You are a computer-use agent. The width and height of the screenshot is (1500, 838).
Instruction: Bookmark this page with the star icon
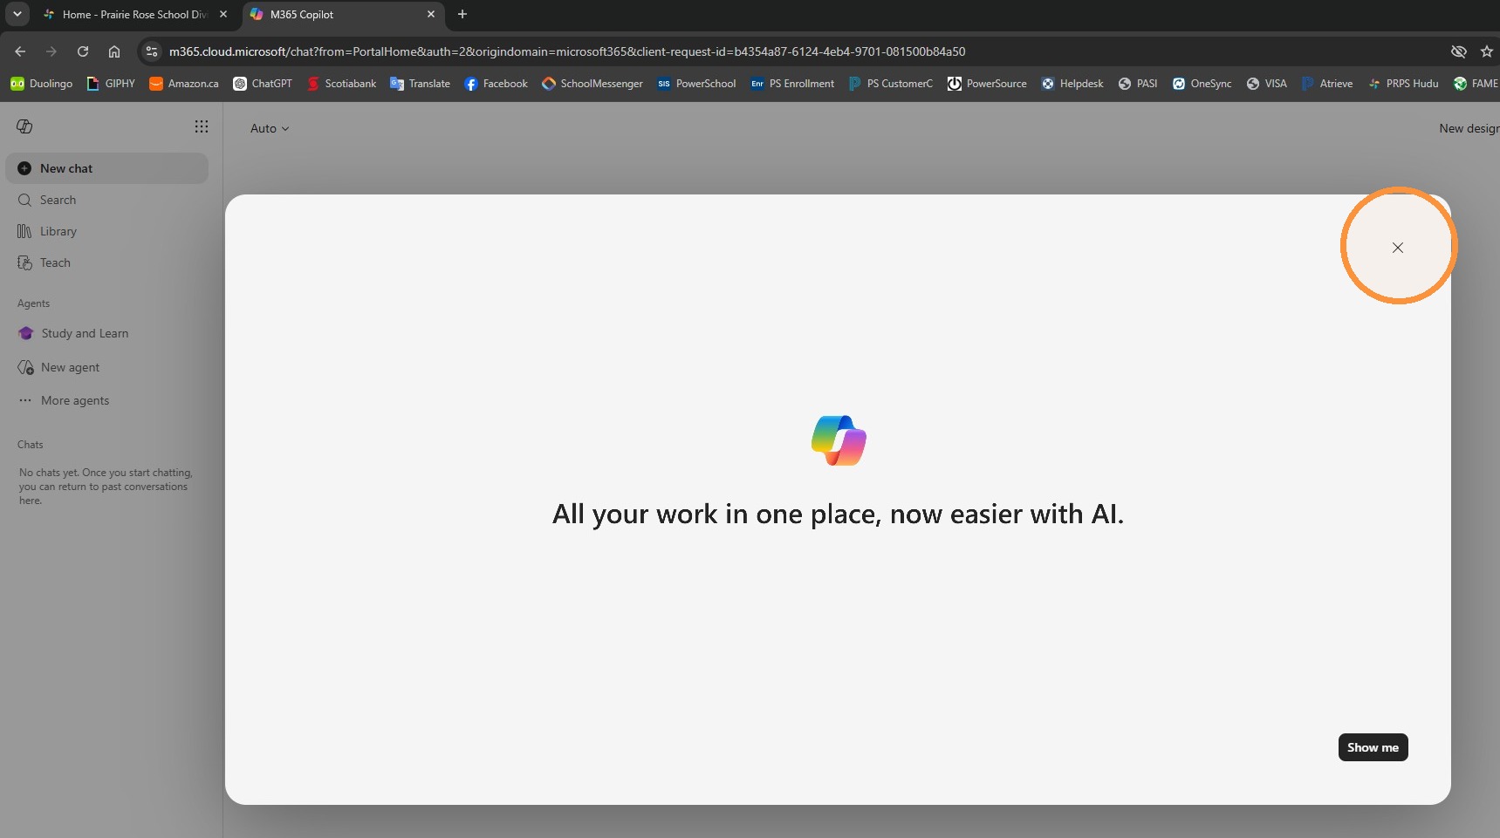coord(1487,51)
